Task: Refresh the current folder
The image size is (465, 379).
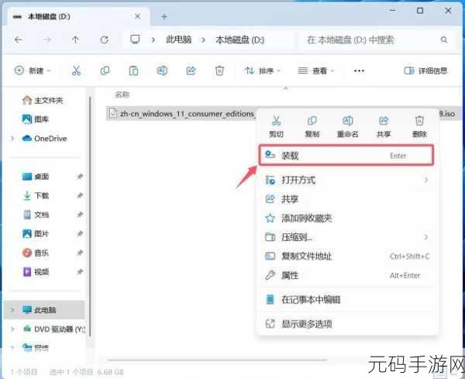Action: click(105, 40)
